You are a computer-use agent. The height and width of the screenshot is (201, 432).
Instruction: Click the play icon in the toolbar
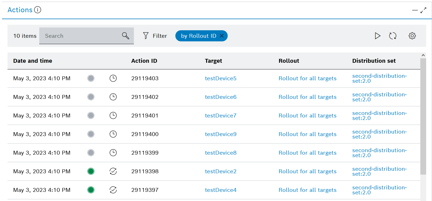377,36
